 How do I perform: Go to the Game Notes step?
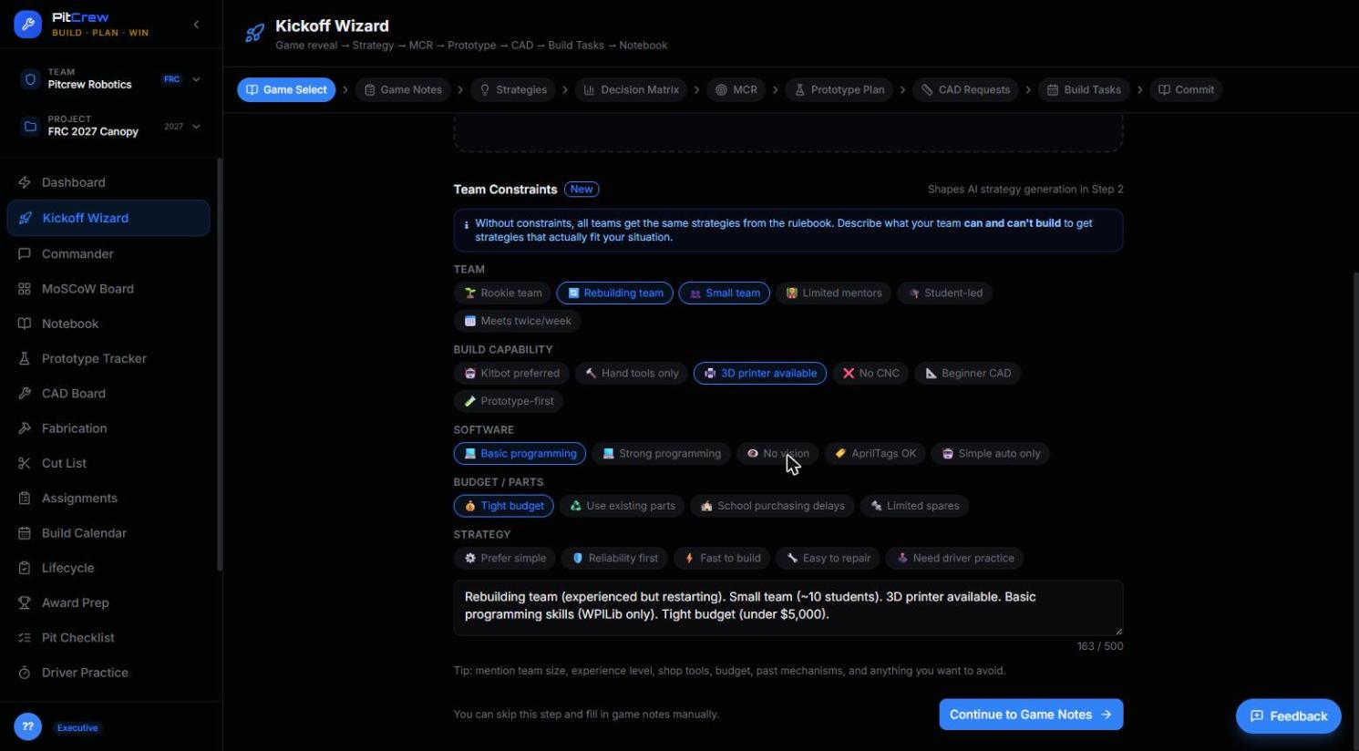pyautogui.click(x=403, y=89)
